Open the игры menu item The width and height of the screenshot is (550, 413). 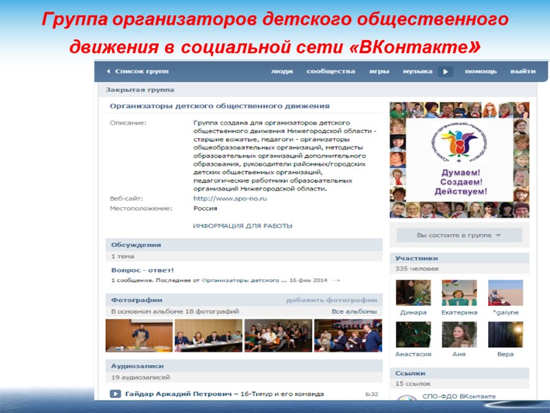pyautogui.click(x=379, y=72)
